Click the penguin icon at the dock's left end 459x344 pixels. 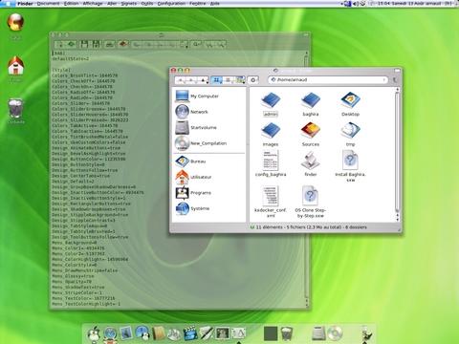point(94,333)
